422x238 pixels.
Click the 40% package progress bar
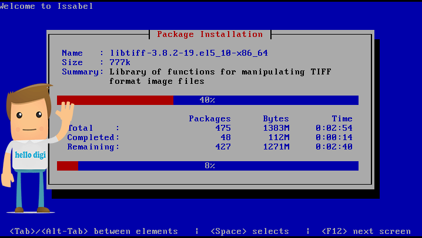pyautogui.click(x=207, y=100)
